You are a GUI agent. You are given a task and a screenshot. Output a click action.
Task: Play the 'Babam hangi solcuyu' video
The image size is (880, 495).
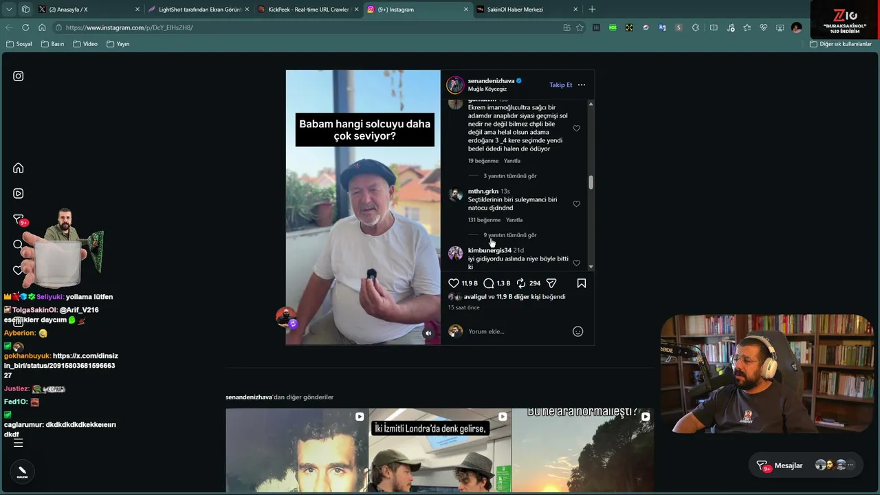click(363, 207)
